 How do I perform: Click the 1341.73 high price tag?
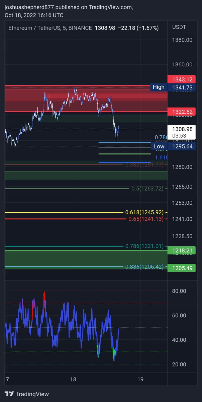tap(182, 87)
